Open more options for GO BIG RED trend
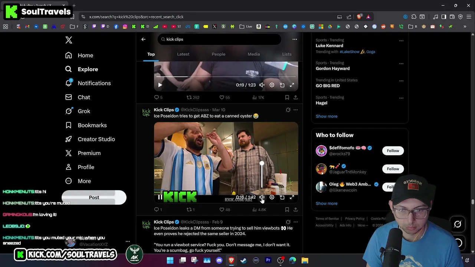This screenshot has height=267, width=475. pos(401,81)
